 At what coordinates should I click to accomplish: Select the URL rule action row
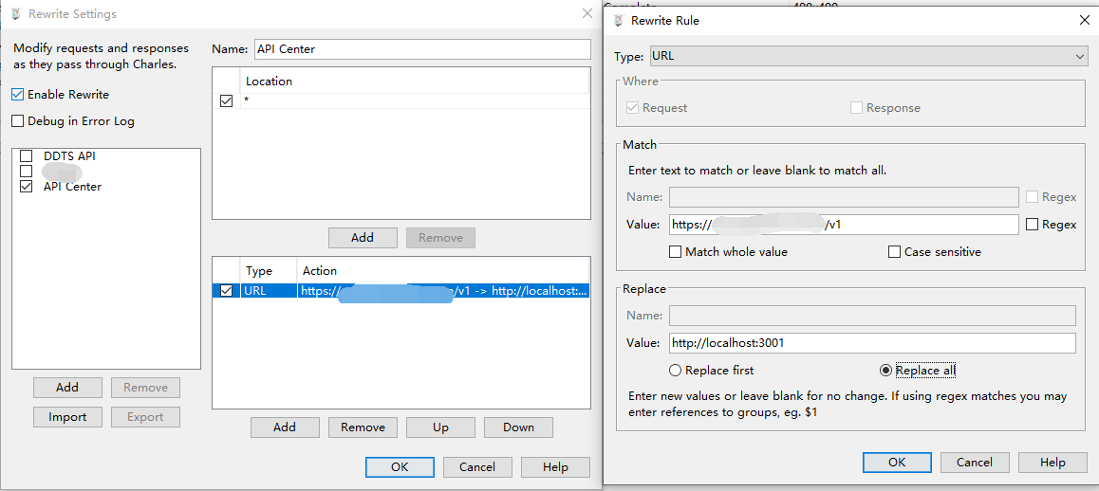(x=400, y=291)
